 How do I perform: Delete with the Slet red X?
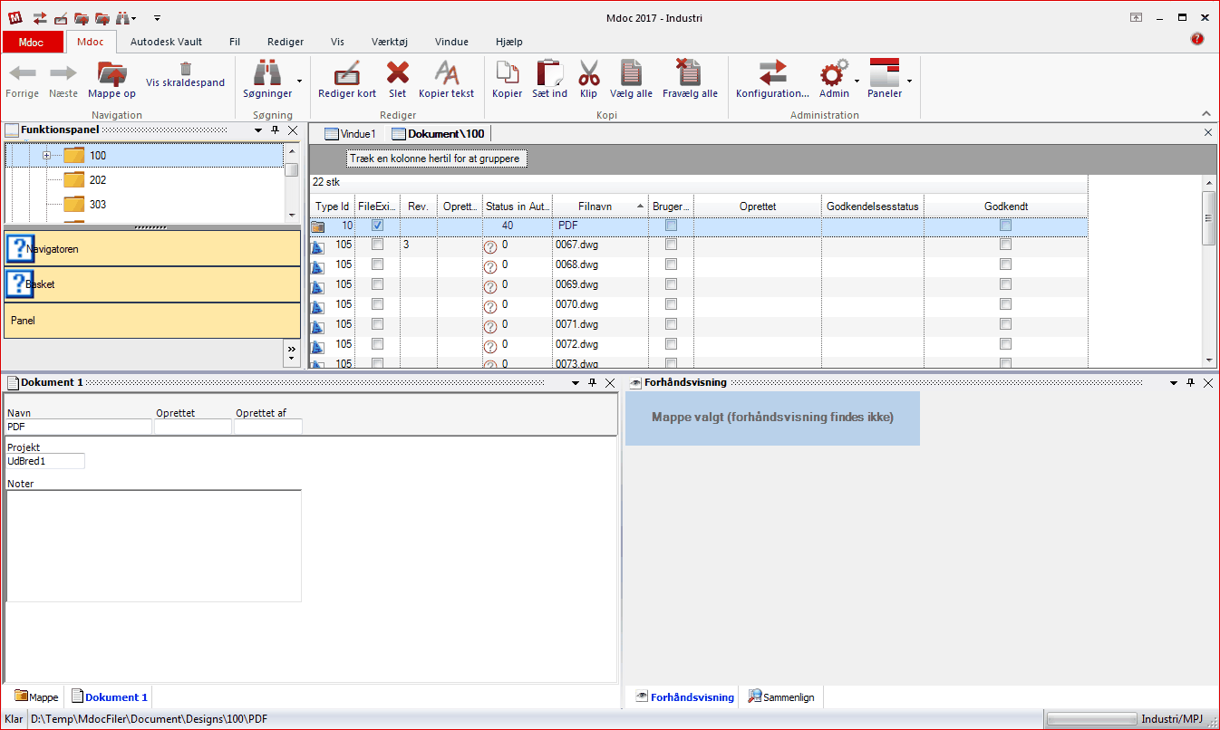397,72
